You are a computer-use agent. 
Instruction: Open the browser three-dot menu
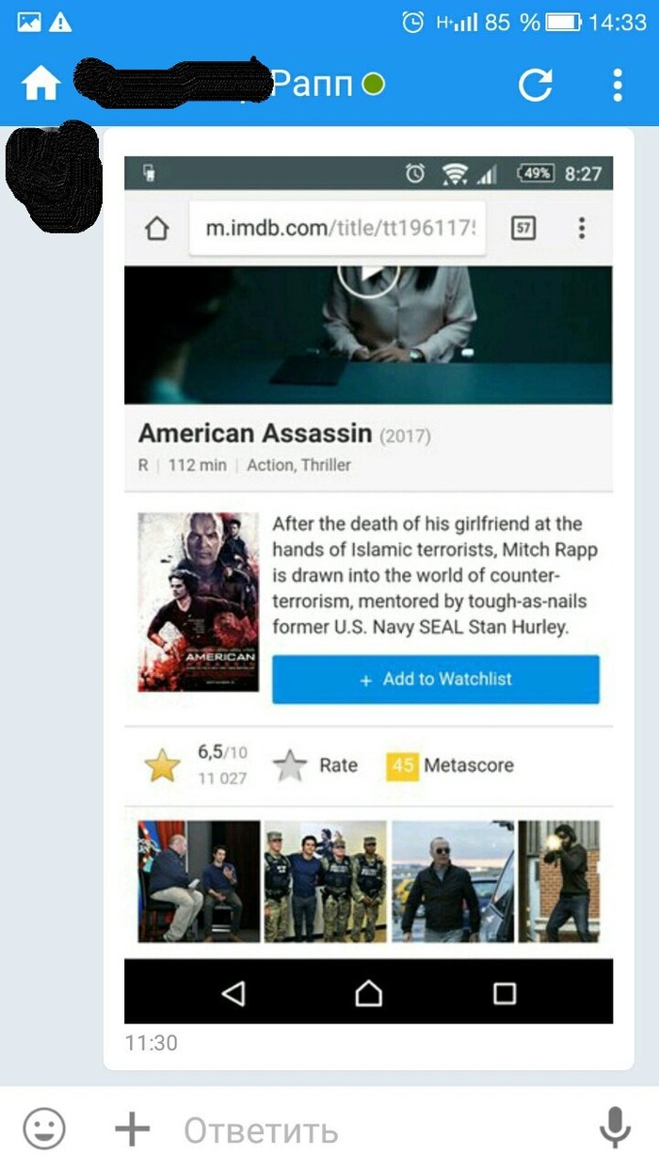[582, 228]
